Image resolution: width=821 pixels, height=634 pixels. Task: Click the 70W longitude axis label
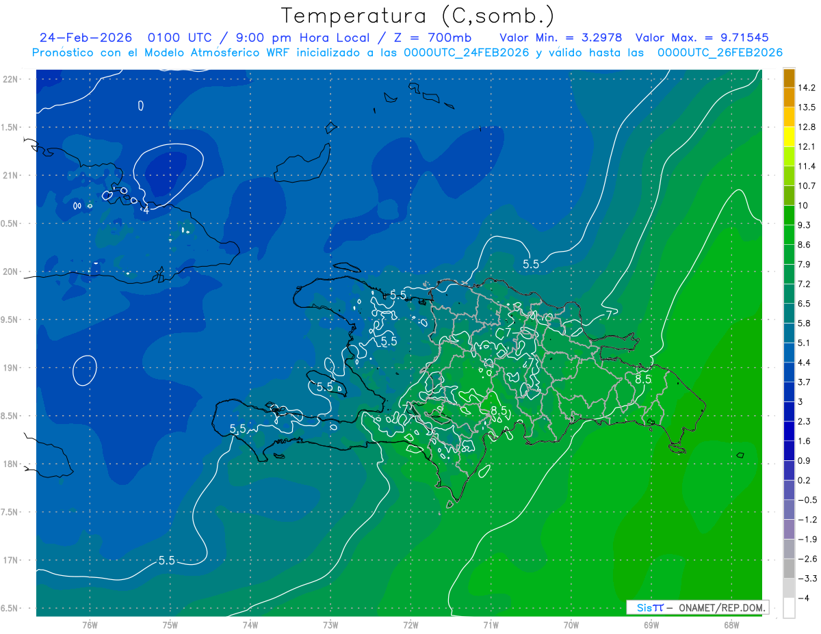[571, 625]
